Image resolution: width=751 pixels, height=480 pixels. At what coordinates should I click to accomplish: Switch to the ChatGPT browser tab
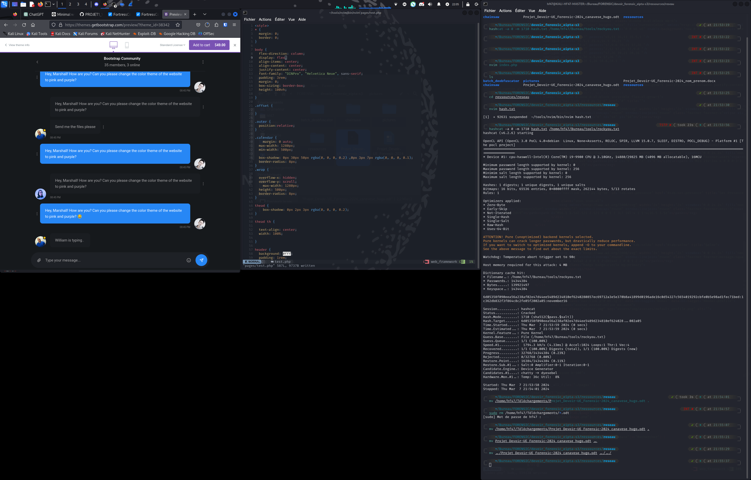pyautogui.click(x=34, y=14)
